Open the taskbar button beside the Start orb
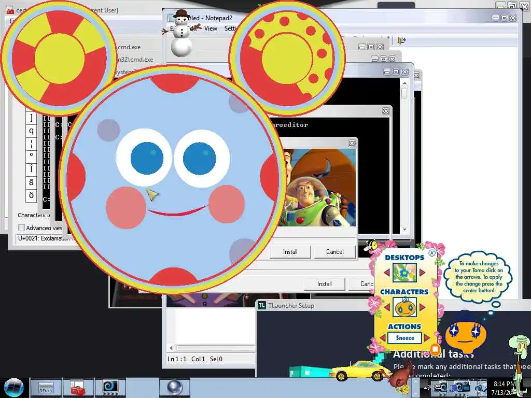Image resolution: width=531 pixels, height=398 pixels. [x=46, y=388]
